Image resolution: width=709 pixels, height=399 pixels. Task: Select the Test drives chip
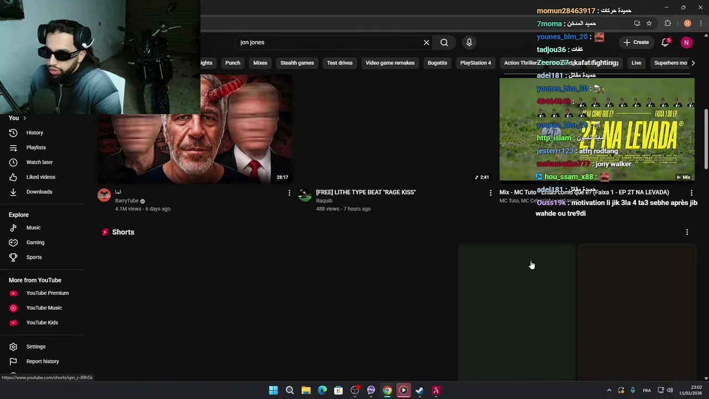[340, 63]
